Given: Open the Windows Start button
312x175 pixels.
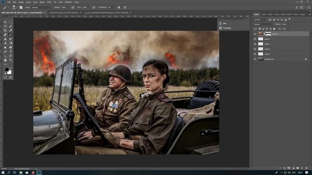Looking at the screenshot, I should pyautogui.click(x=3, y=173).
